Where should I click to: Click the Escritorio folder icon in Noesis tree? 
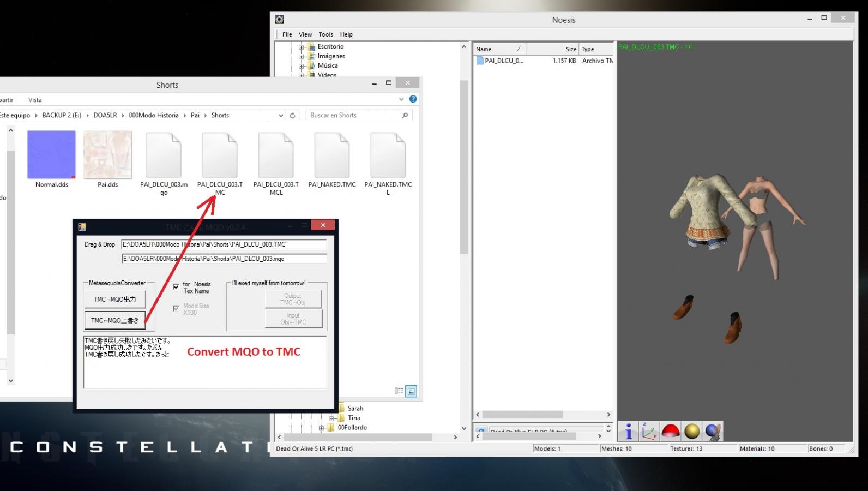pos(311,47)
